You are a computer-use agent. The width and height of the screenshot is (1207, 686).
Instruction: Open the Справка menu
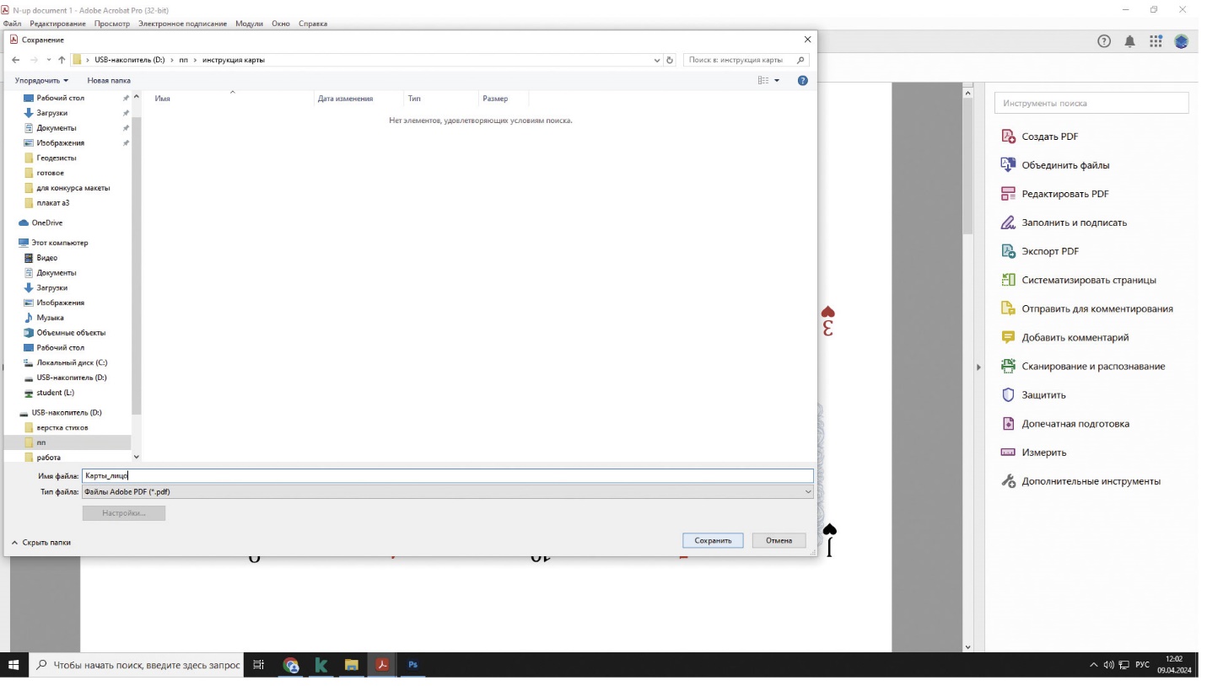tap(312, 24)
